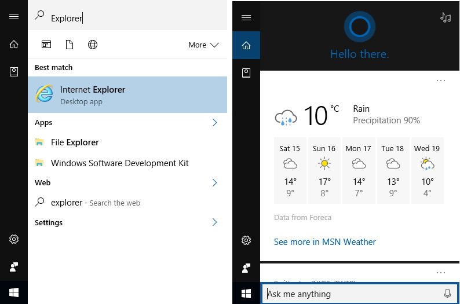Open second card ellipsis options
Screen dimensions: 460x304
441,273
